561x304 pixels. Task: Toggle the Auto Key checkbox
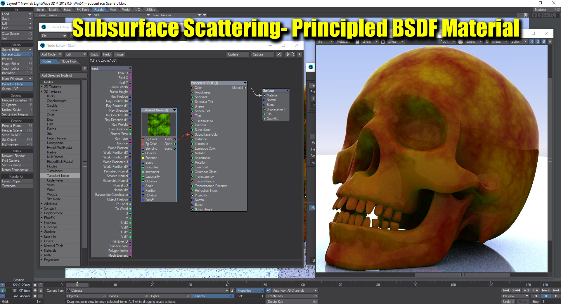click(x=269, y=291)
